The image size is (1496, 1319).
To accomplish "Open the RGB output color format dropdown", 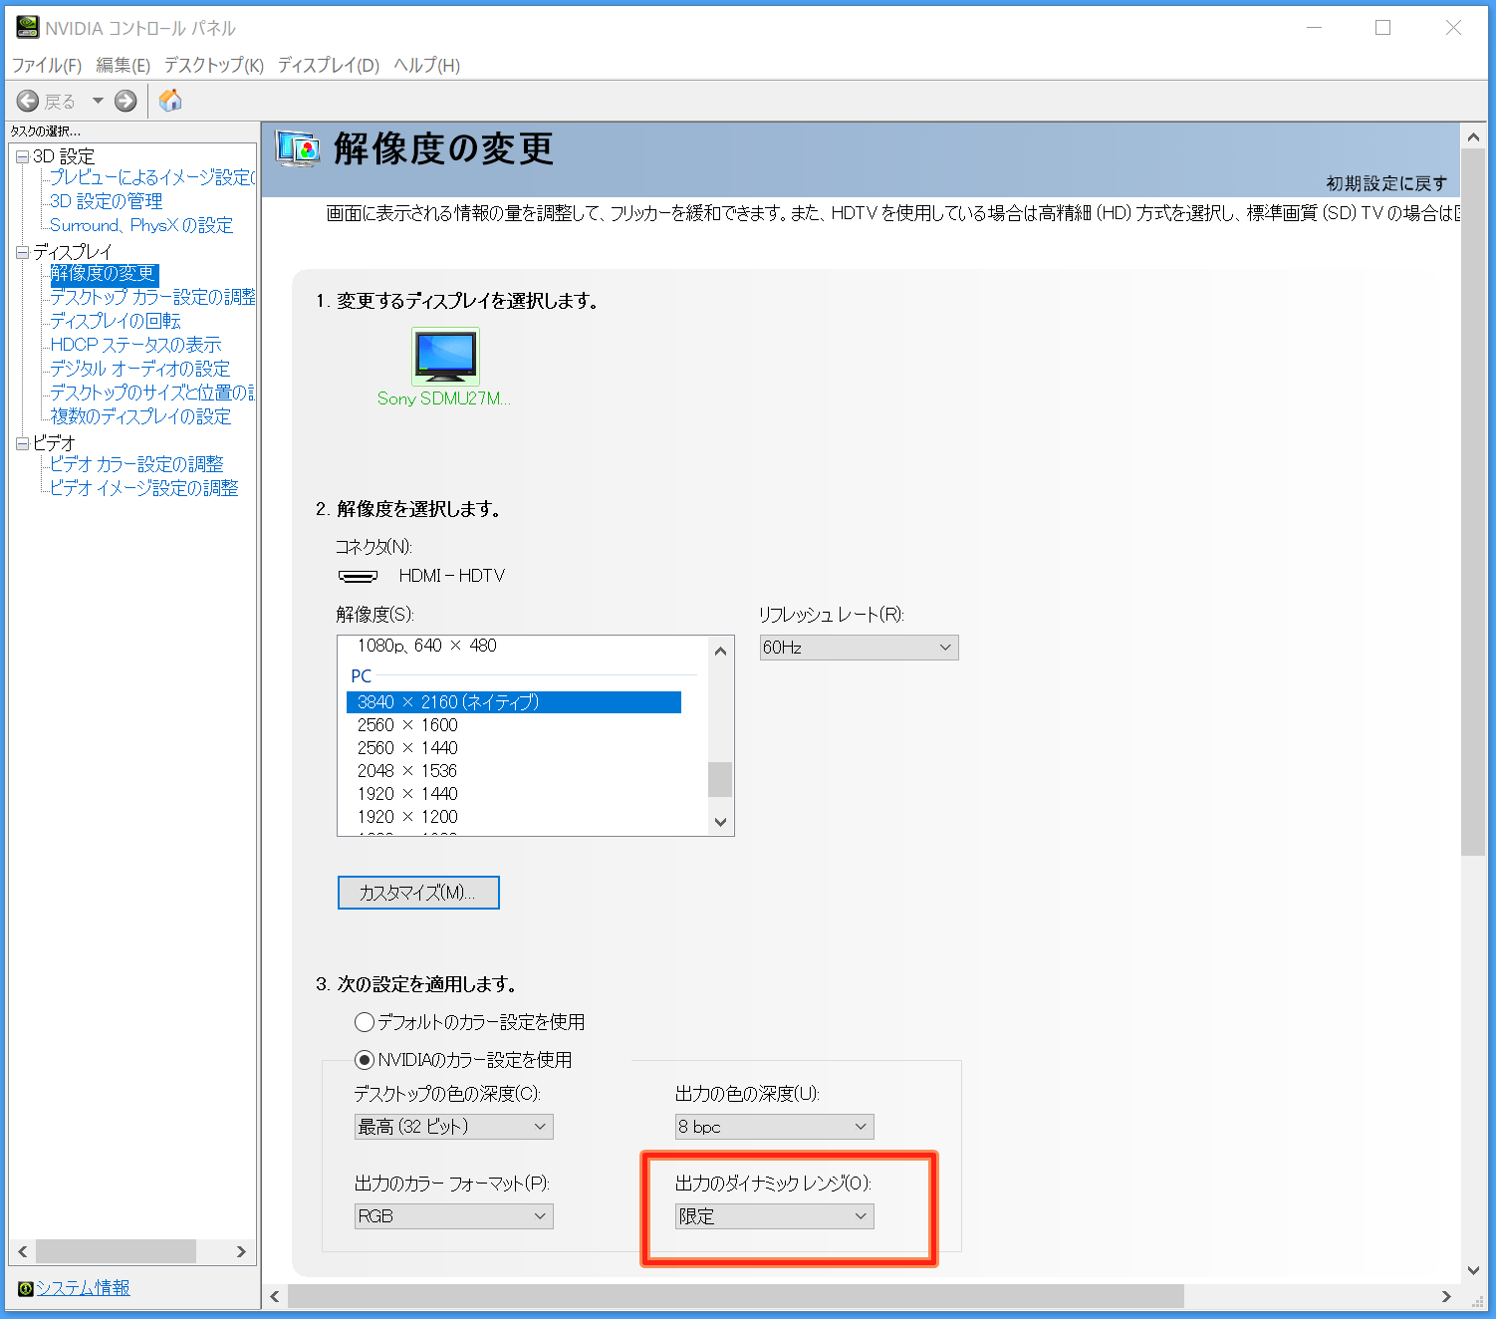I will tap(453, 1216).
